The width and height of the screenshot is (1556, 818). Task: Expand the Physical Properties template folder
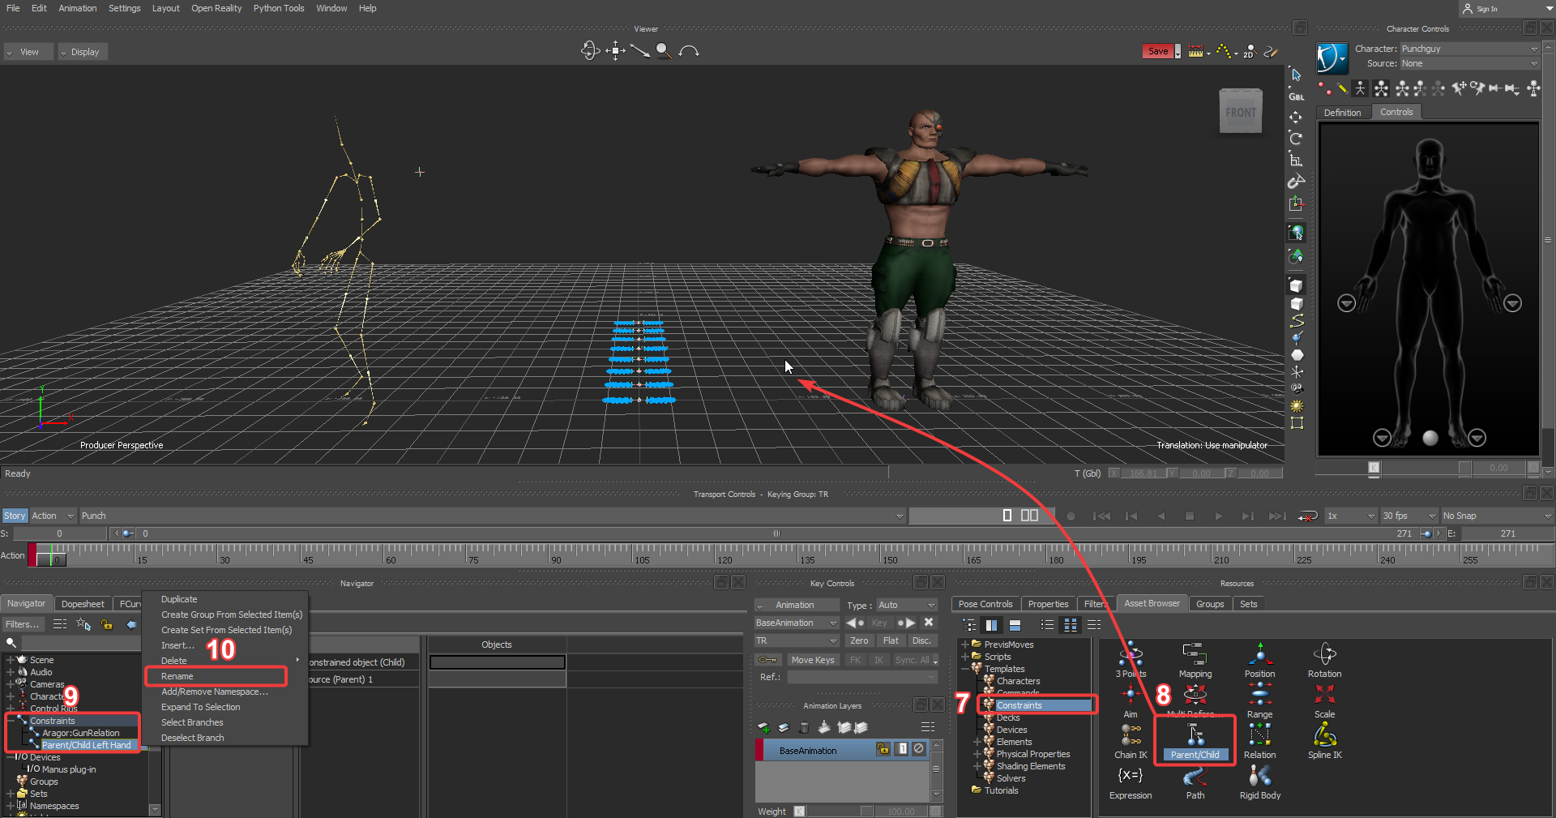(977, 754)
